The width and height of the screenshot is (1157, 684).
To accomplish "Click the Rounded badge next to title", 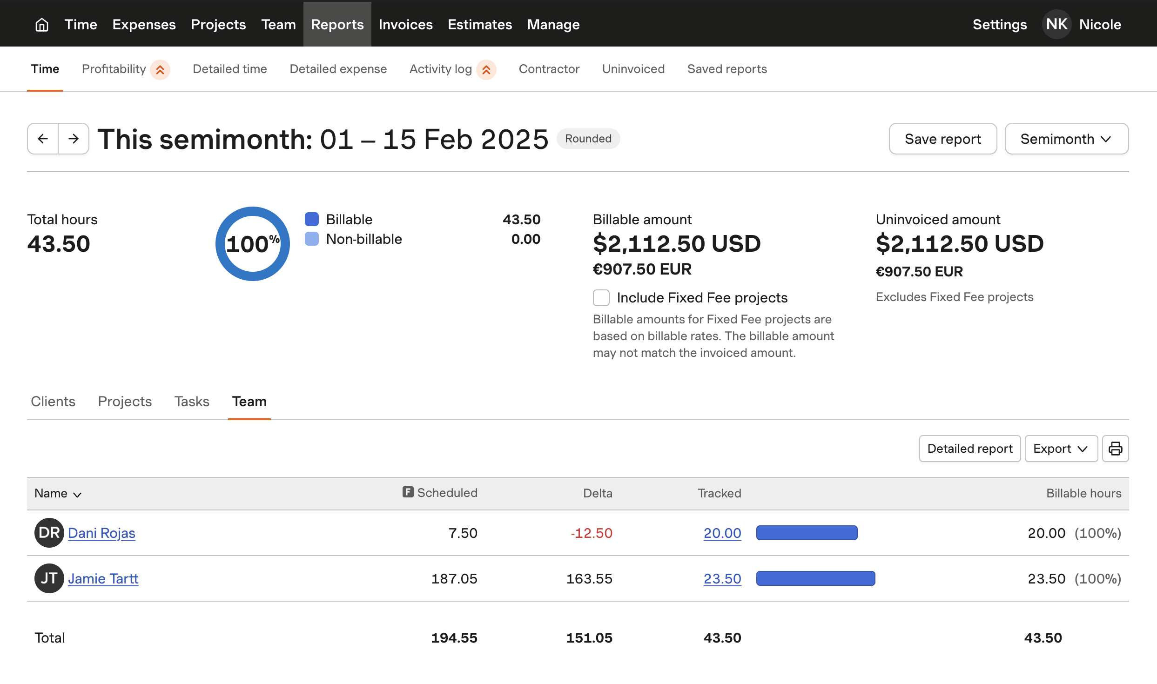I will click(x=588, y=139).
